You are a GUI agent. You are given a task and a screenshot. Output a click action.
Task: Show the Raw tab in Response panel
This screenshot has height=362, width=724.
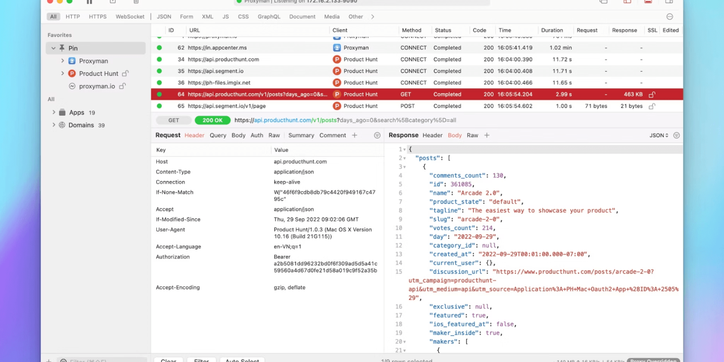pyautogui.click(x=473, y=135)
